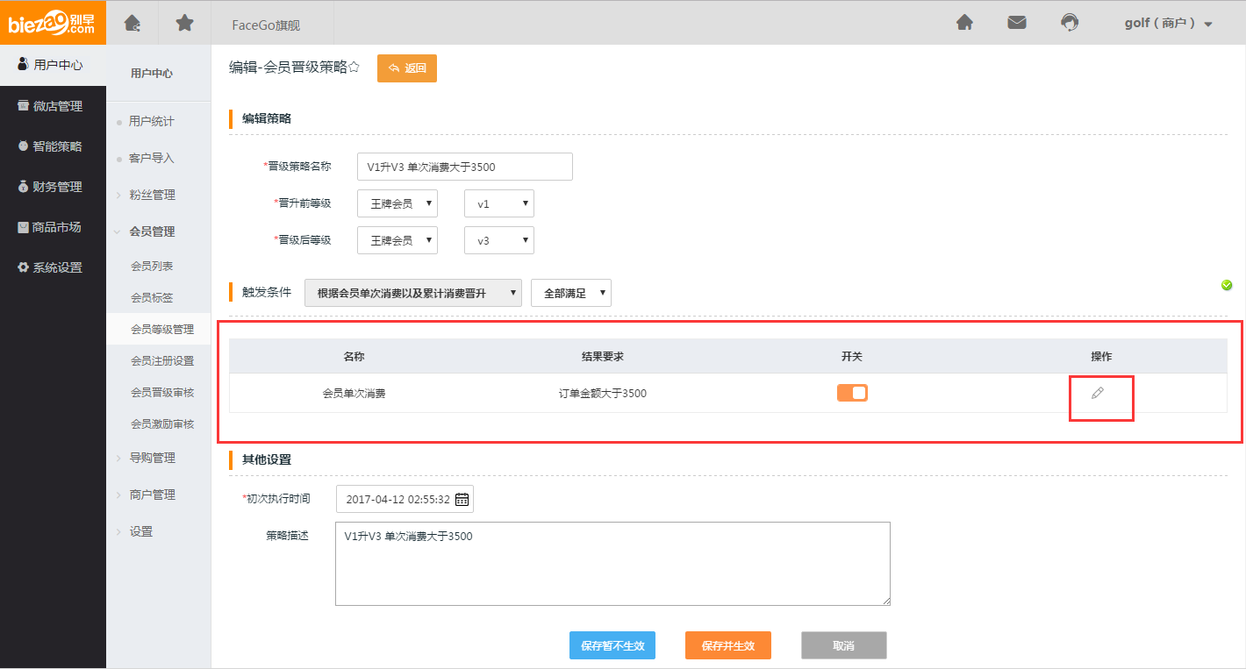The width and height of the screenshot is (1246, 669).
Task: Expand 粉丝管理 in the sidebar
Action: tap(152, 195)
